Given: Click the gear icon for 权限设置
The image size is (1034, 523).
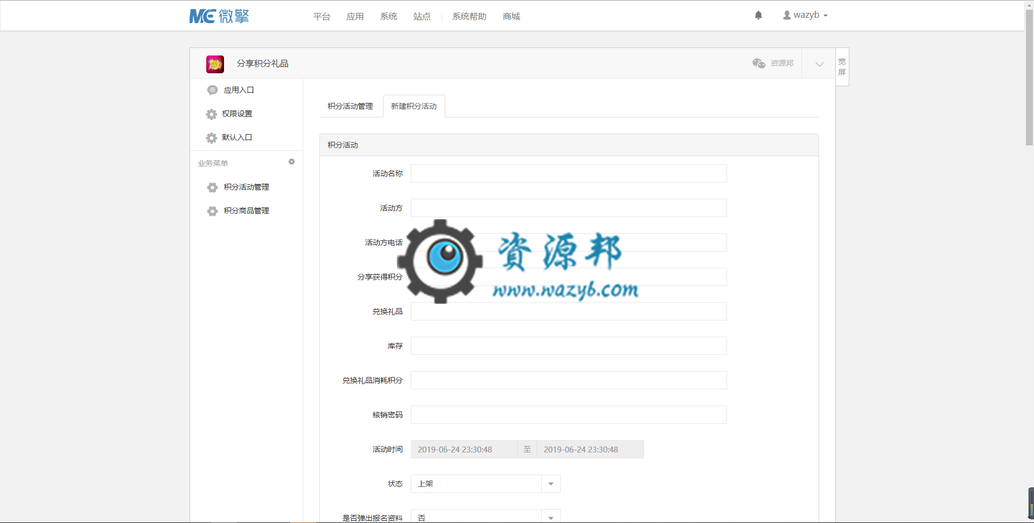Looking at the screenshot, I should click(211, 114).
